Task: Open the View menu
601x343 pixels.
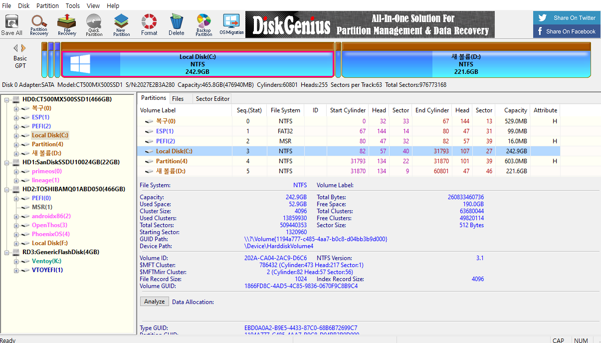Action: (x=93, y=5)
